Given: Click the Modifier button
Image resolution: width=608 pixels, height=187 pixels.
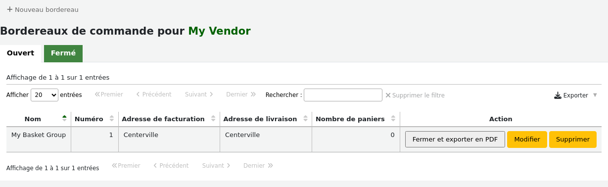Looking at the screenshot, I should tap(527, 140).
